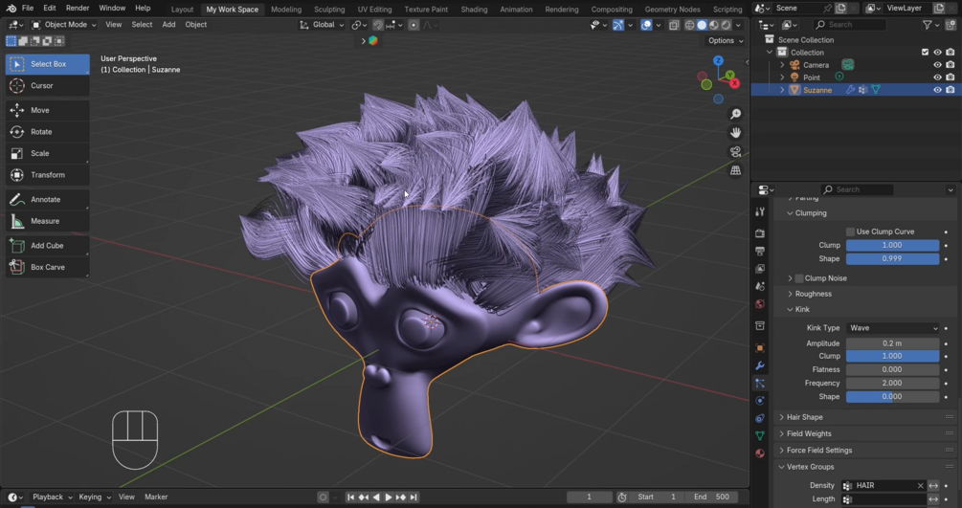
Task: Switch to the Sculpting workspace tab
Action: pos(329,10)
